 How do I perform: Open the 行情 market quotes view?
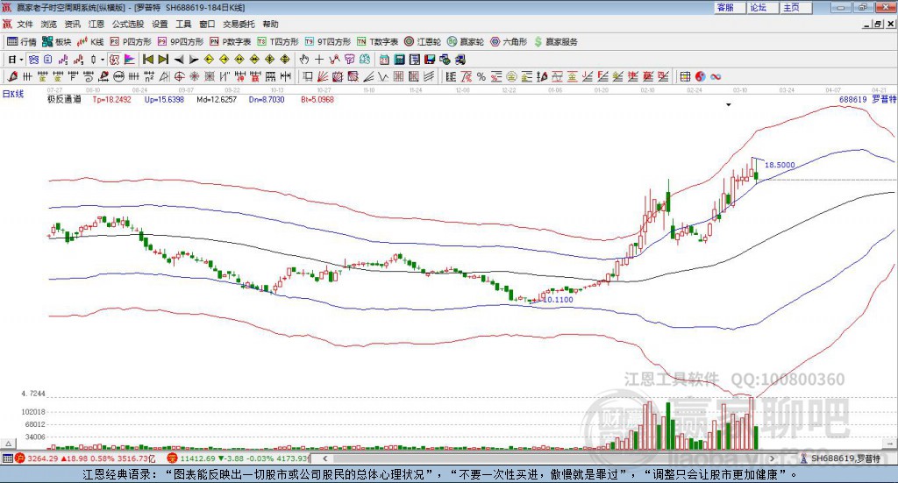pyautogui.click(x=21, y=42)
